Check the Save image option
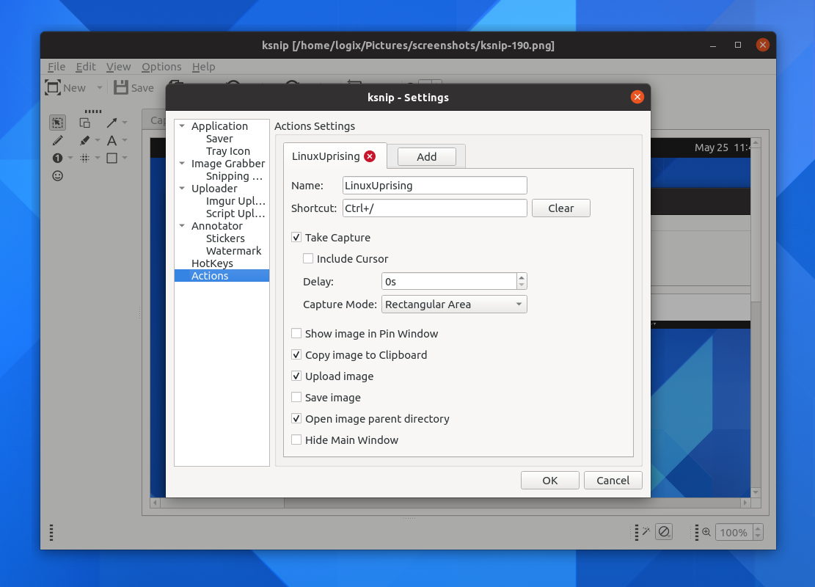Image resolution: width=815 pixels, height=587 pixels. [x=296, y=397]
